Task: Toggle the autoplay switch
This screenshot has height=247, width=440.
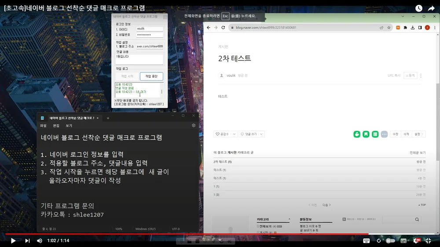Action: coord(390,240)
